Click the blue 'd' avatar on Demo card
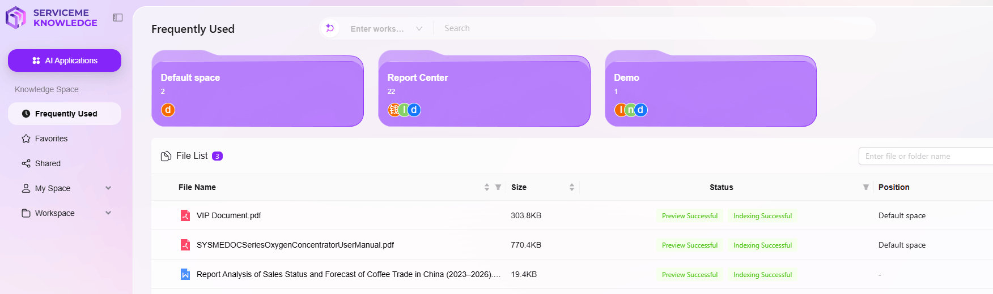The width and height of the screenshot is (993, 294). coord(640,110)
